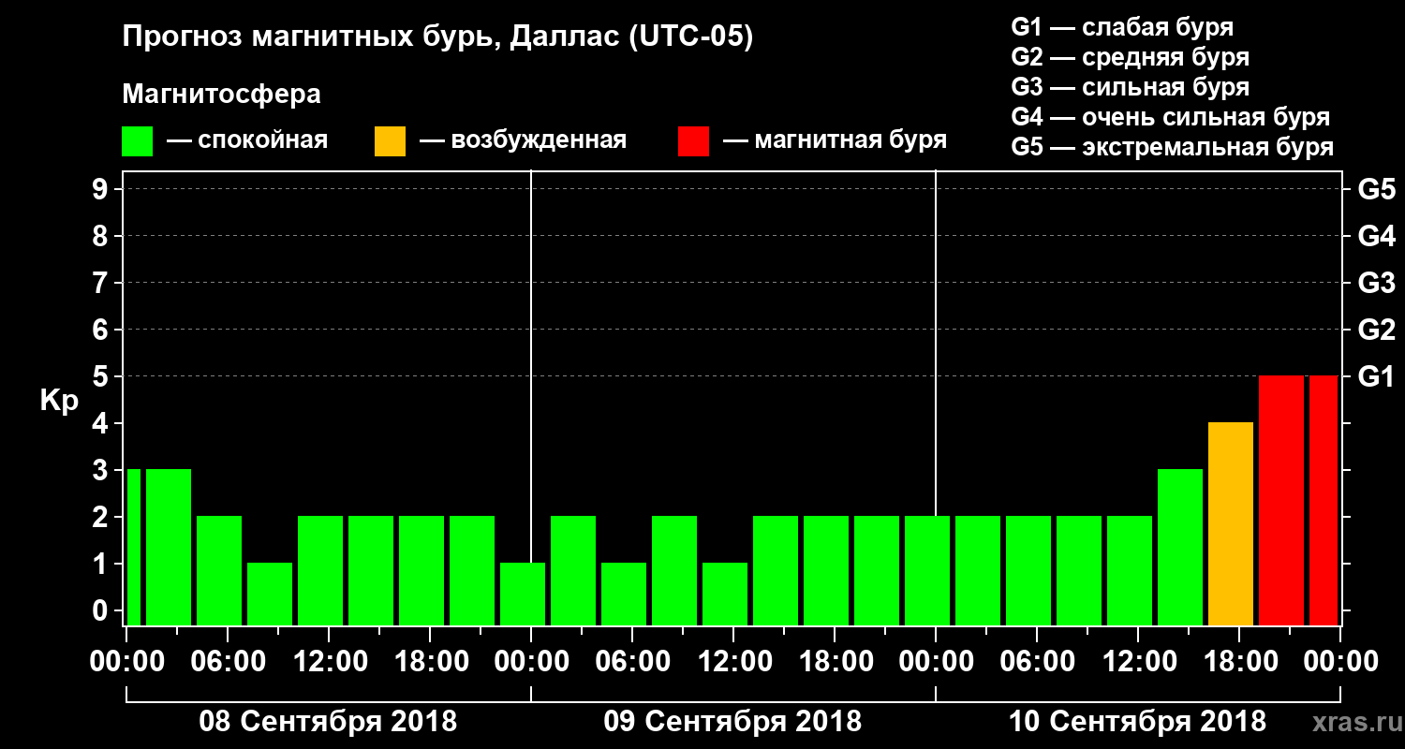Click the date label '09 Сентября 2018'
The width and height of the screenshot is (1405, 749).
(x=732, y=722)
